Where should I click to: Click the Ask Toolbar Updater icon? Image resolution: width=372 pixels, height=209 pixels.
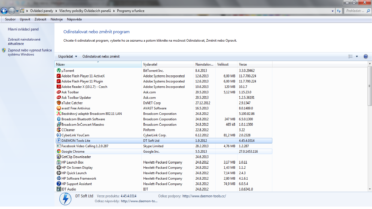click(59, 97)
